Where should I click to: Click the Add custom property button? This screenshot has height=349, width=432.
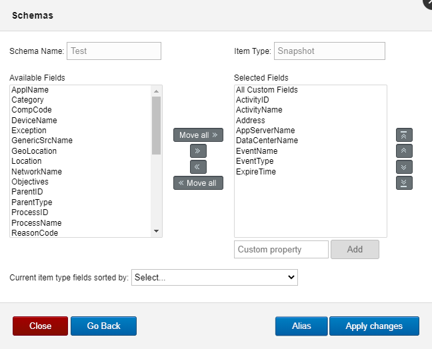[355, 249]
